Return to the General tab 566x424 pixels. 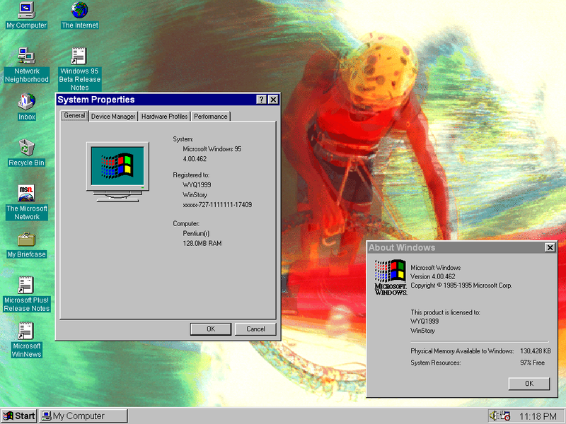point(74,116)
